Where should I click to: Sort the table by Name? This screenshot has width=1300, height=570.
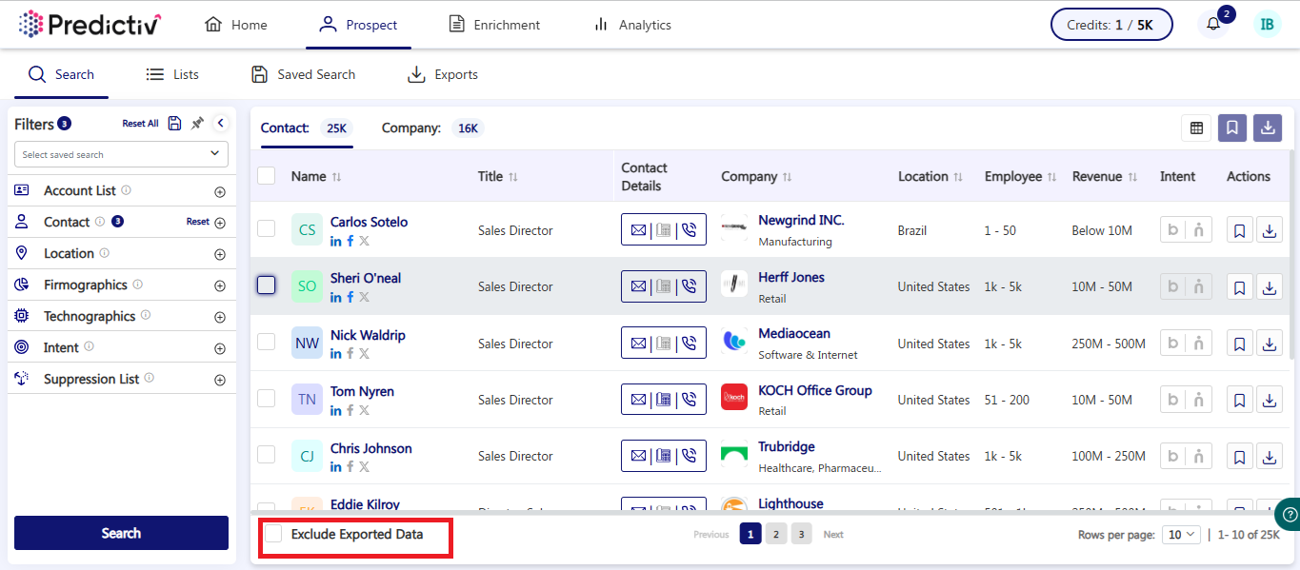click(x=336, y=177)
